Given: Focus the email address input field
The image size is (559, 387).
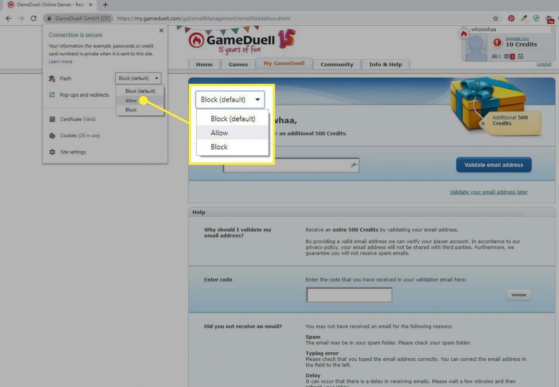Looking at the screenshot, I should pos(291,165).
